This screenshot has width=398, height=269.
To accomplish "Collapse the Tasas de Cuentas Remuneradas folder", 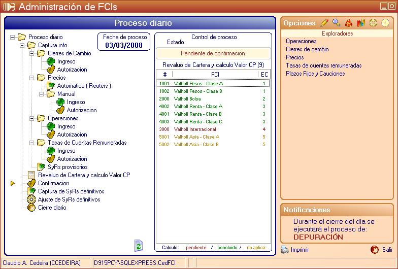I will (x=31, y=143).
